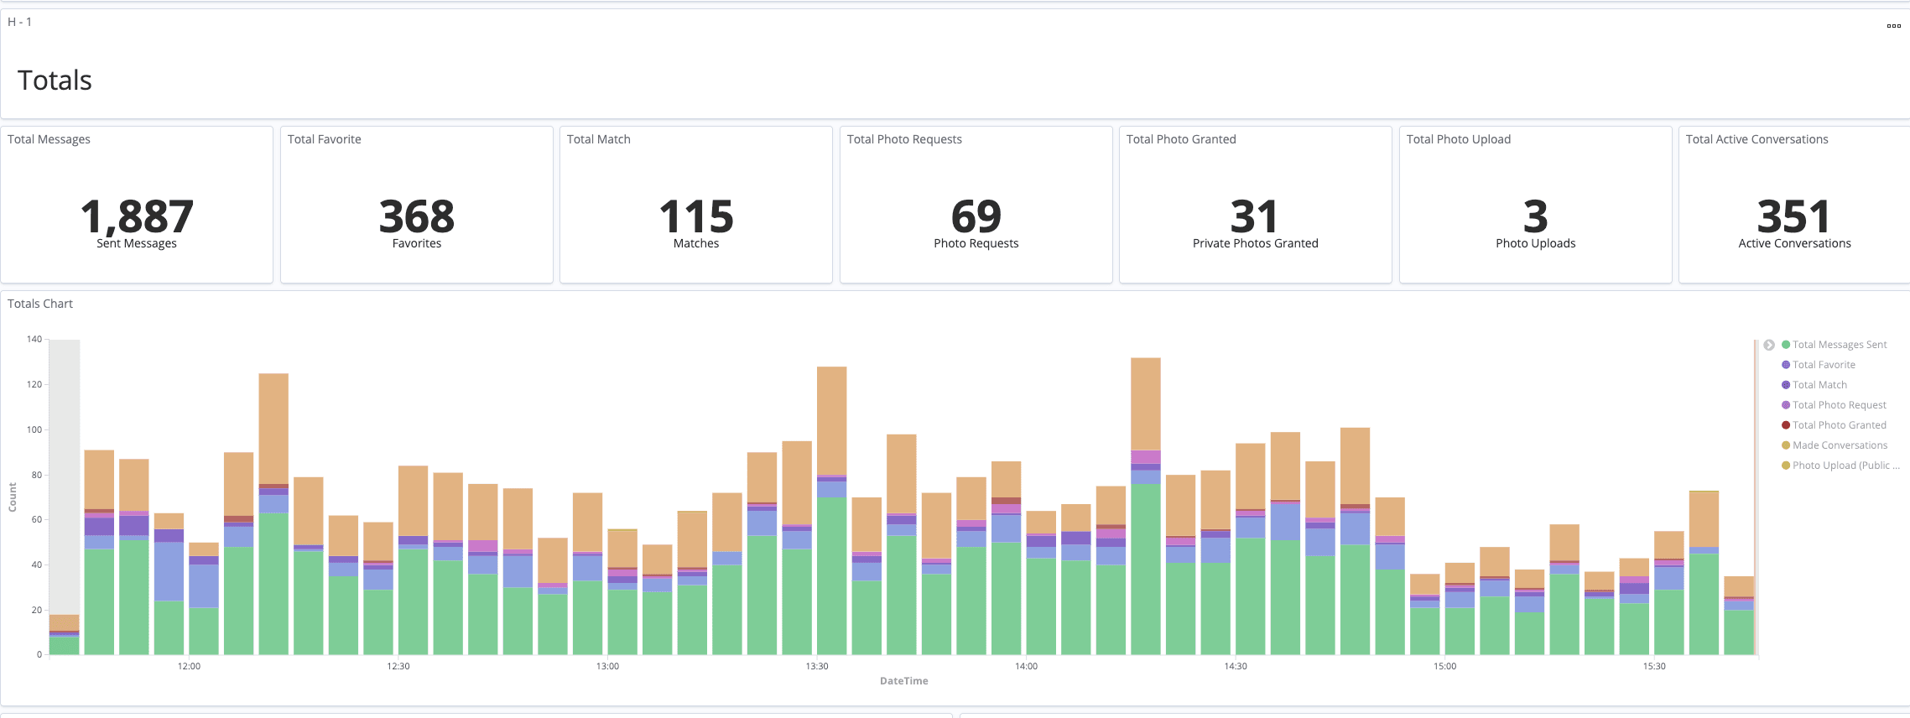Click the 115 Matches metric value
1910x718 pixels.
696,216
